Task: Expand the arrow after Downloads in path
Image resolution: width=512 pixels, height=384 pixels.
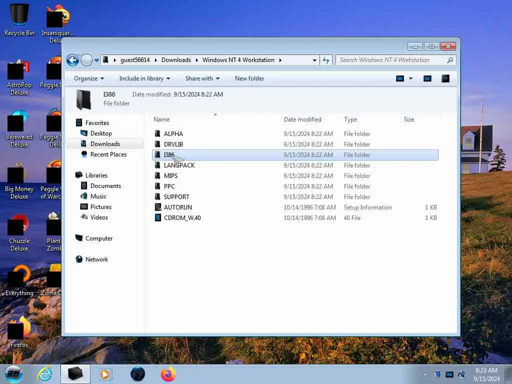Action: point(197,60)
